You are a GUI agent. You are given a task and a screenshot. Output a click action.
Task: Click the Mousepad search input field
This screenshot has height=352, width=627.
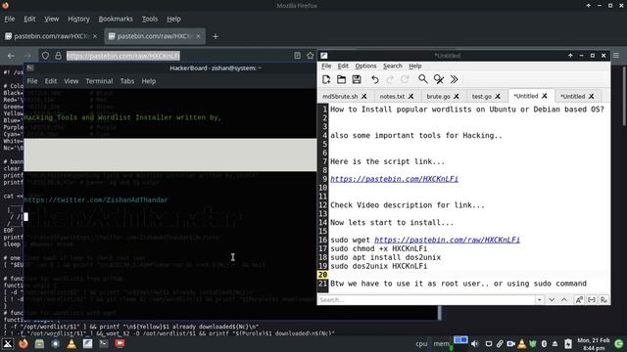pyautogui.click(x=426, y=300)
